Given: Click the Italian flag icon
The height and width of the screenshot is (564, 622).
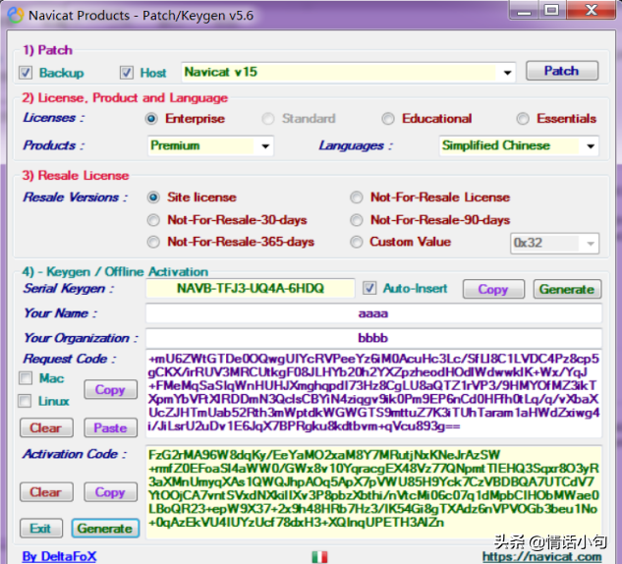Looking at the screenshot, I should click(319, 556).
